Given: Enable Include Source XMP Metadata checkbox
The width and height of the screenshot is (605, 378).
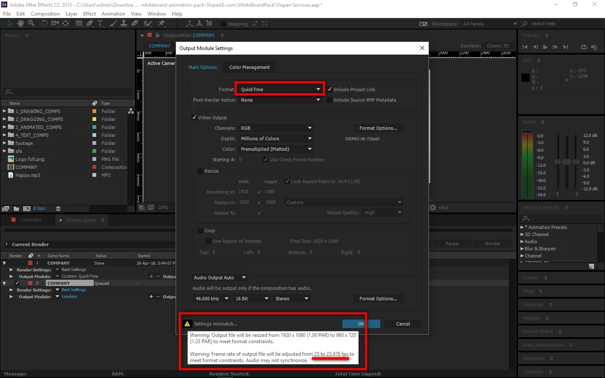Looking at the screenshot, I should point(330,100).
